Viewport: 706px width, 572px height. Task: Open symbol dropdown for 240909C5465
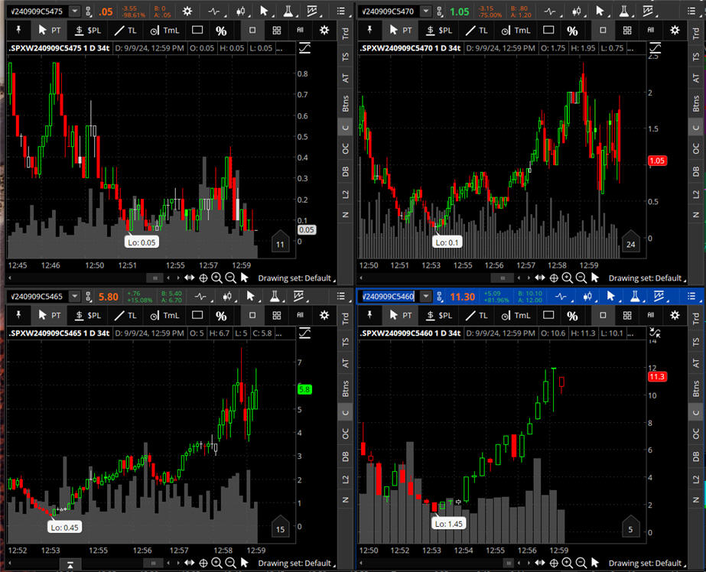pos(73,297)
